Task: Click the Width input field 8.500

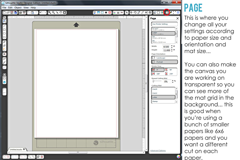Action: [x=166, y=47]
